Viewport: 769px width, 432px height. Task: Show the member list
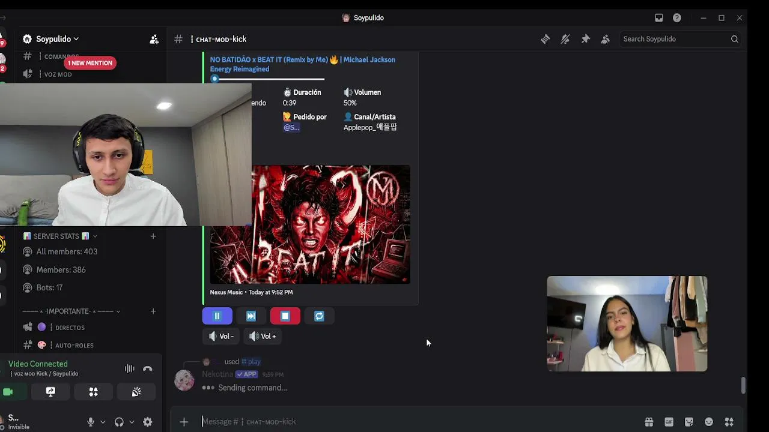606,39
